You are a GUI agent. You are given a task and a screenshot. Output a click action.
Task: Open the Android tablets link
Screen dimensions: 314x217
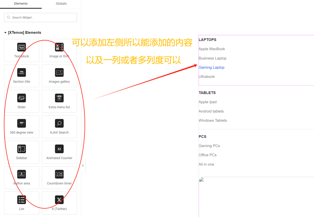point(211,111)
